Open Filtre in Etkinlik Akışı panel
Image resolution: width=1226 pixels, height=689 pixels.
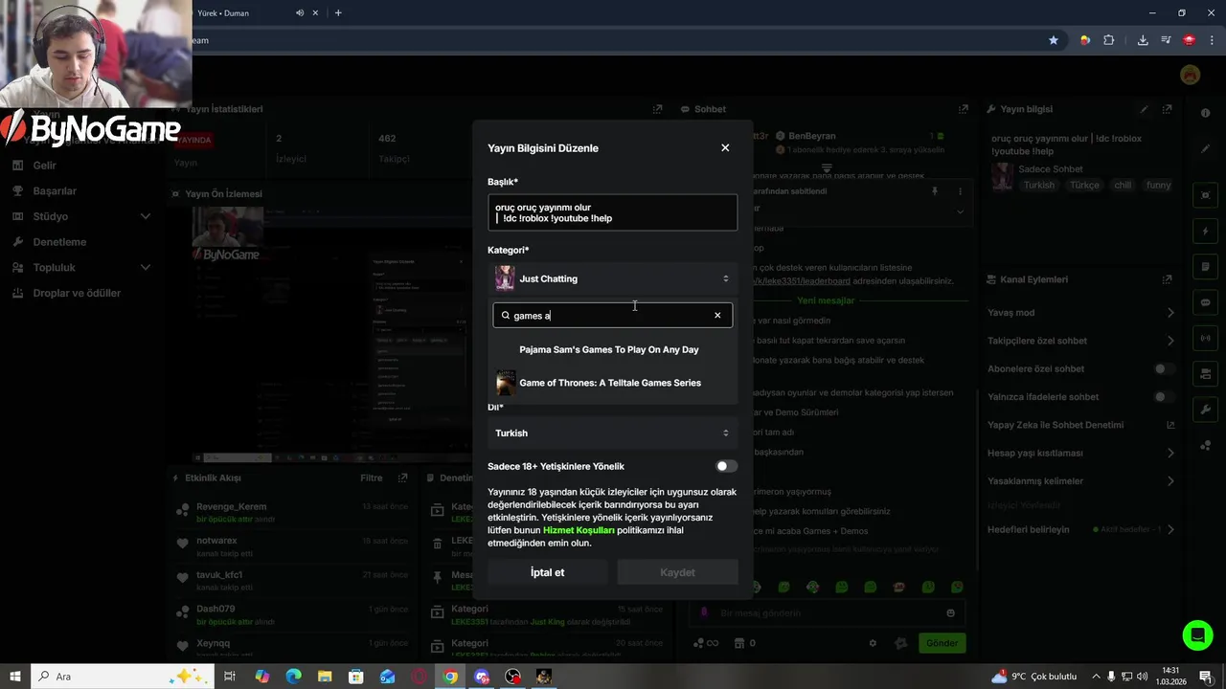click(371, 478)
